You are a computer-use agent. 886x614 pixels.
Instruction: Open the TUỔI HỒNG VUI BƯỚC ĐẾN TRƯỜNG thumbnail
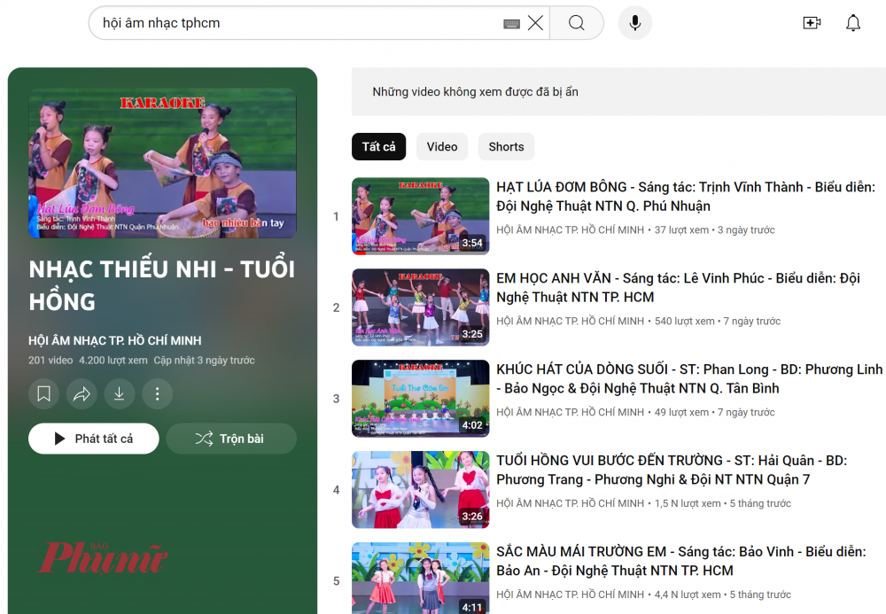[420, 490]
